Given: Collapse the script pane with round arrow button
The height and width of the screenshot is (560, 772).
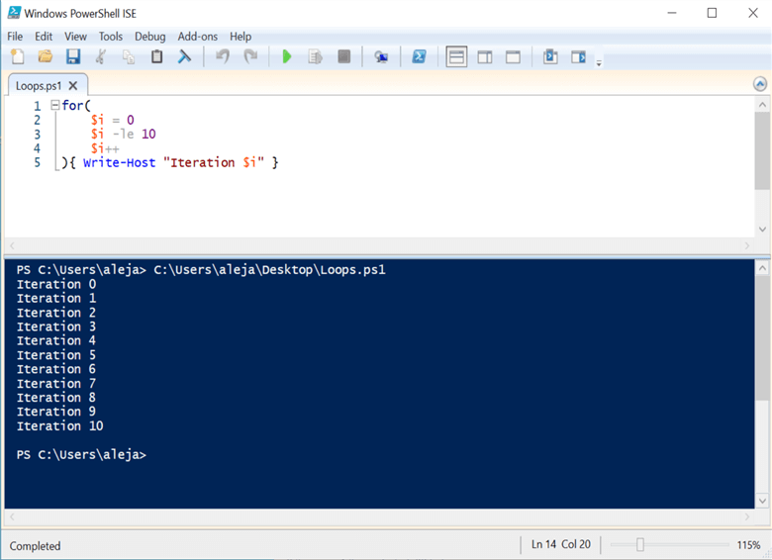Looking at the screenshot, I should pos(760,84).
